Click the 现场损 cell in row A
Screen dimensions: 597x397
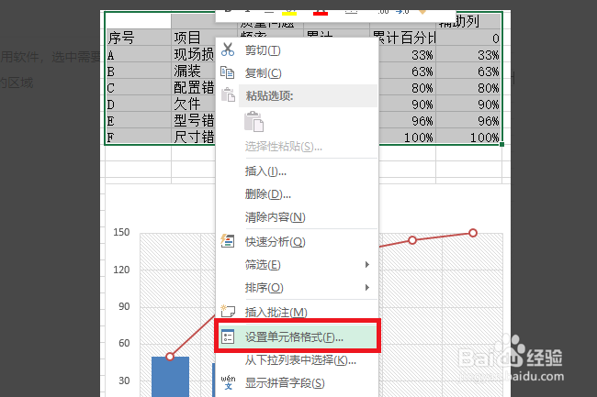click(x=194, y=54)
